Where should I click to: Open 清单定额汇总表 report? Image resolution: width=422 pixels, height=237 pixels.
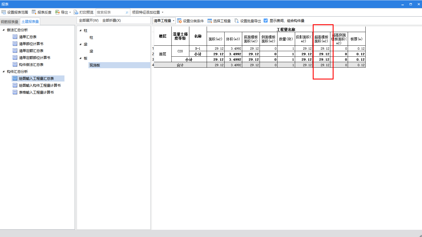coord(31,51)
